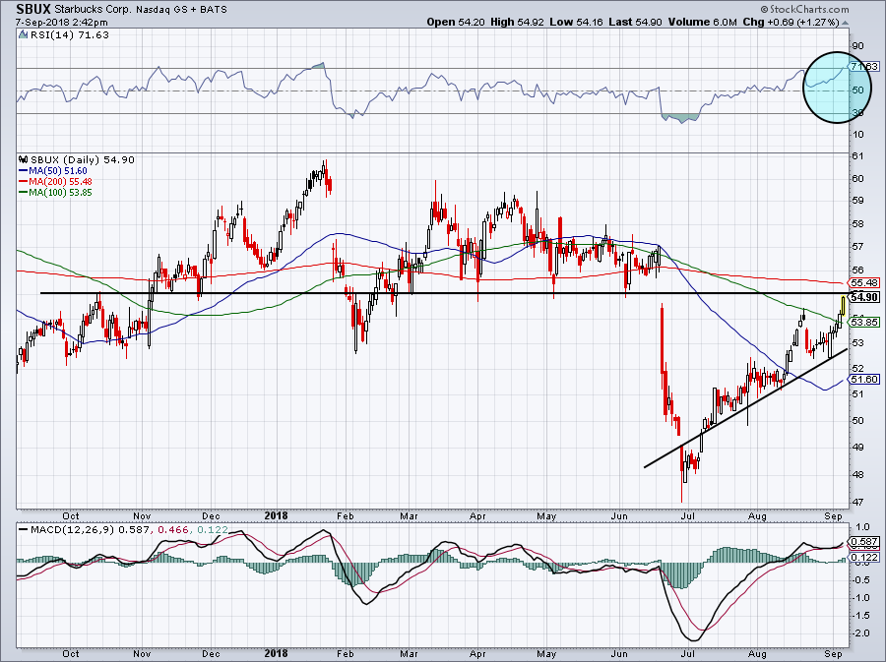Click the red 55.48 price tag on right axis
886x662 pixels.
click(863, 282)
